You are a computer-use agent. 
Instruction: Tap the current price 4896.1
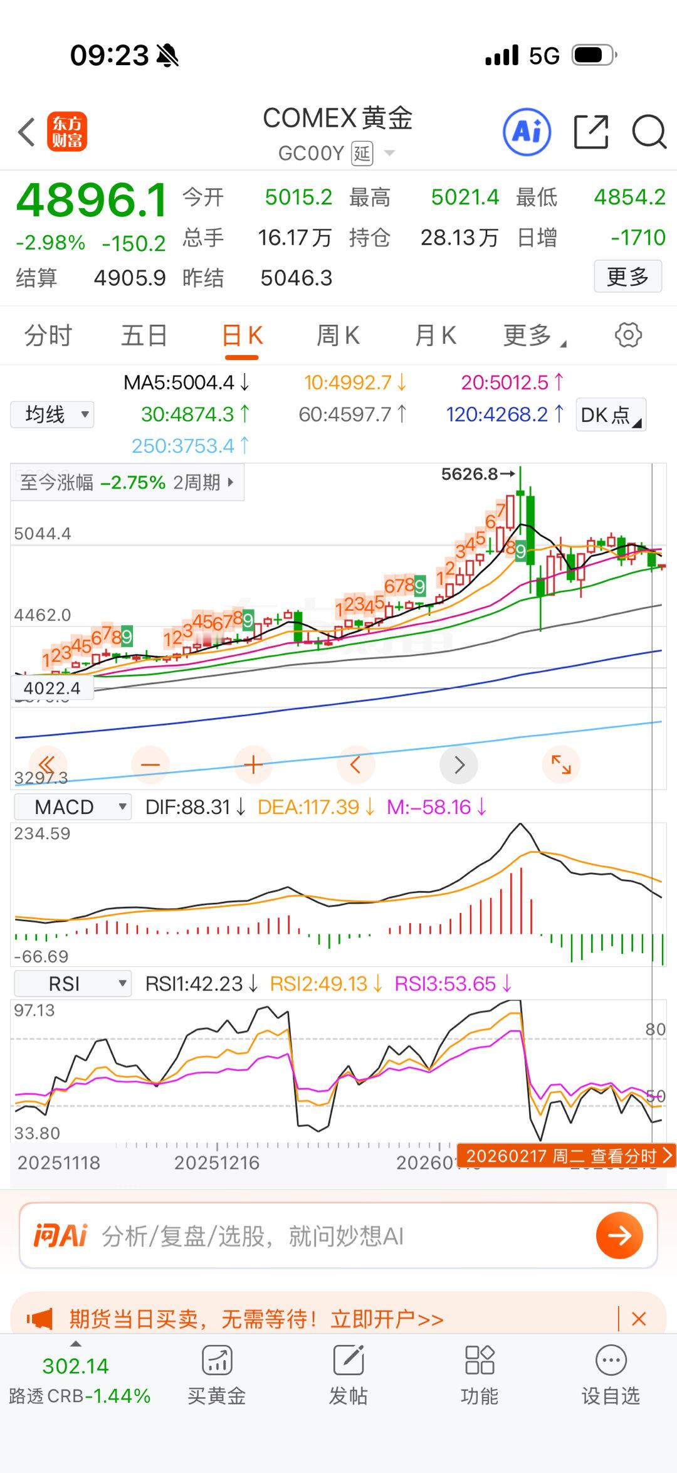pos(92,200)
